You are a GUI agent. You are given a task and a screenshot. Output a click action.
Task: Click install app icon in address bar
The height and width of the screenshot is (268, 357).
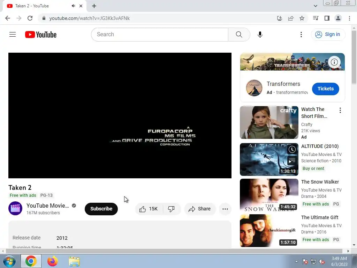click(279, 18)
